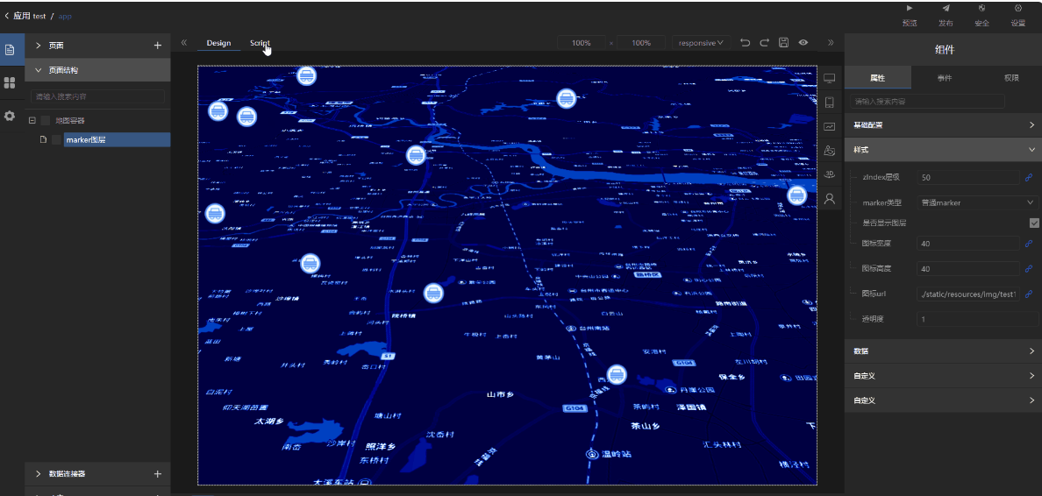Open the marker类型 dropdown
1042x496 pixels.
[x=977, y=202]
